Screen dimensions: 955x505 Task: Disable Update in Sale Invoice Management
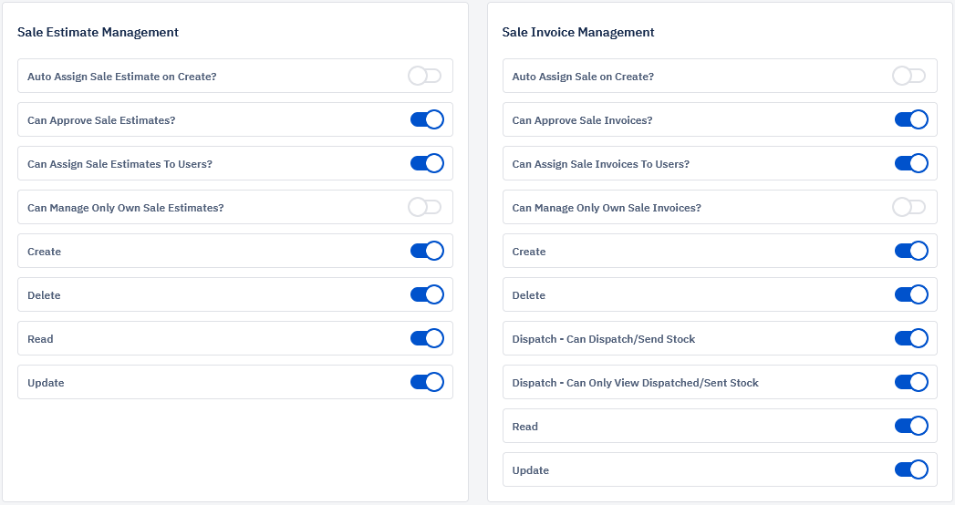point(911,470)
